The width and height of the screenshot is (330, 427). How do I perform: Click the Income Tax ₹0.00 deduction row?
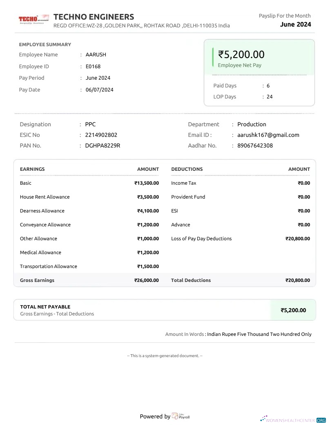[x=240, y=183]
